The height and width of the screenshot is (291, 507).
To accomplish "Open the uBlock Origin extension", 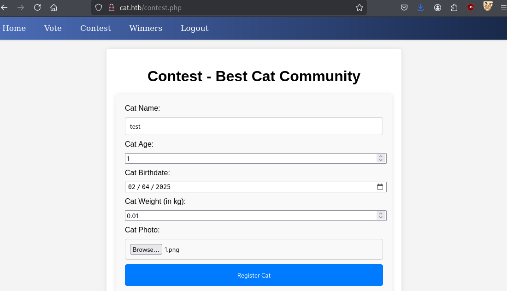I will 471,7.
